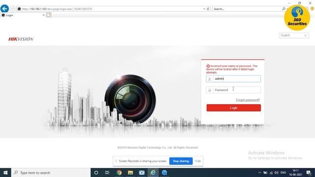
Task: Open the notification center icon
Action: coord(309,173)
